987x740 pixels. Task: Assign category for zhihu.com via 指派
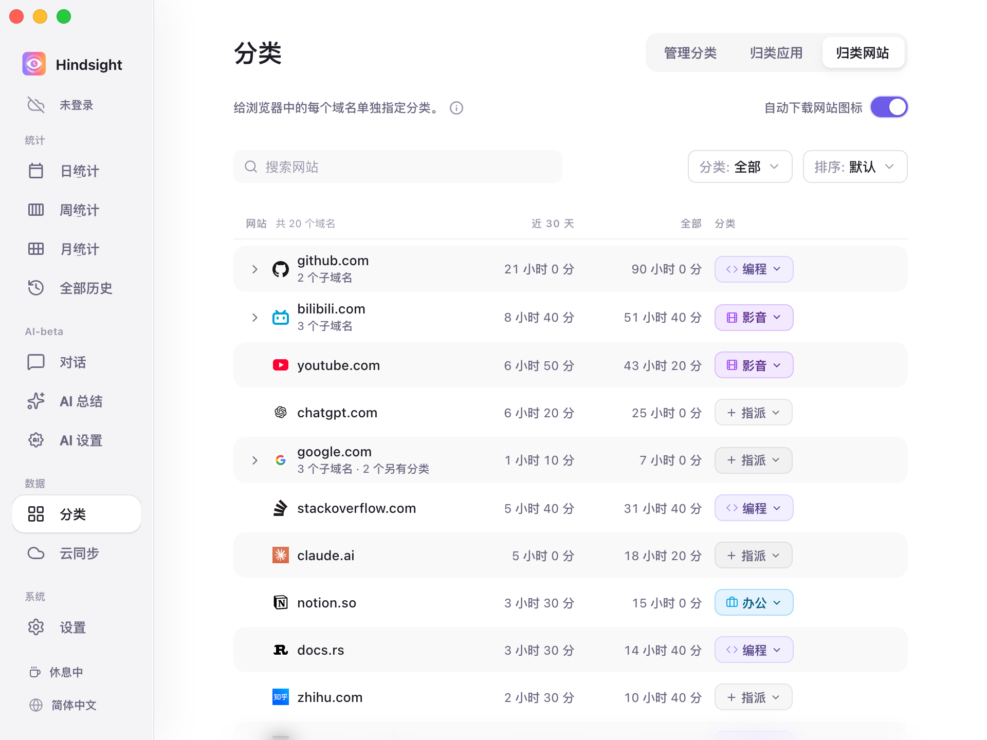point(754,697)
